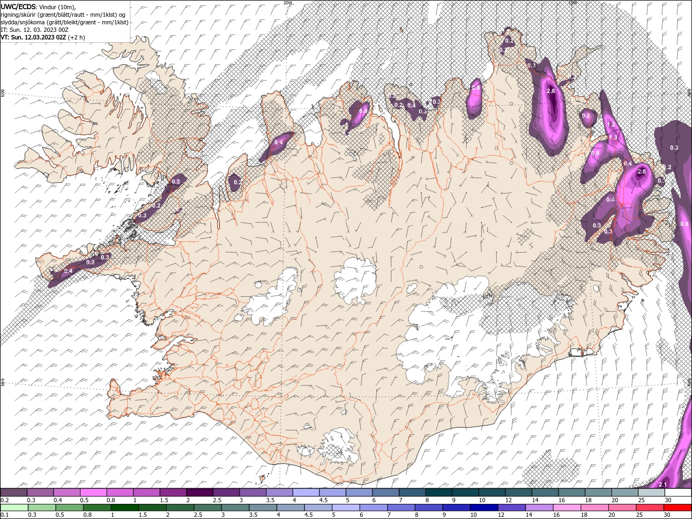The image size is (692, 519).
Task: Select the rain scale swatch between 5 and 6
Action: (345, 508)
